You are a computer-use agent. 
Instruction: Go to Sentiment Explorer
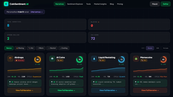(75, 4)
